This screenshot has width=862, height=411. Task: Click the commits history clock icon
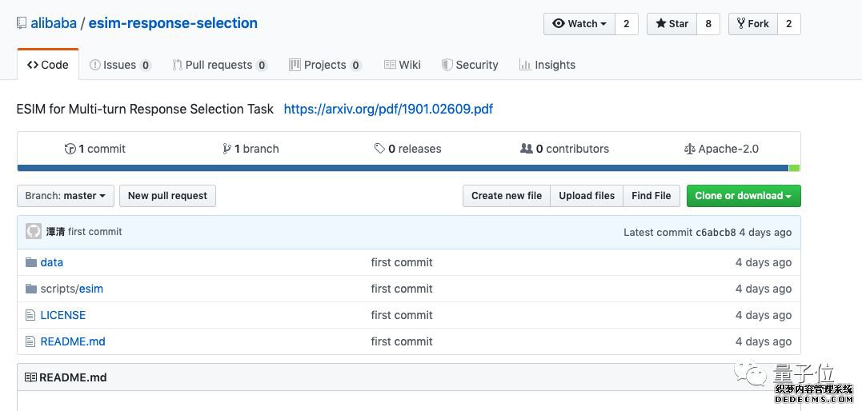coord(70,149)
